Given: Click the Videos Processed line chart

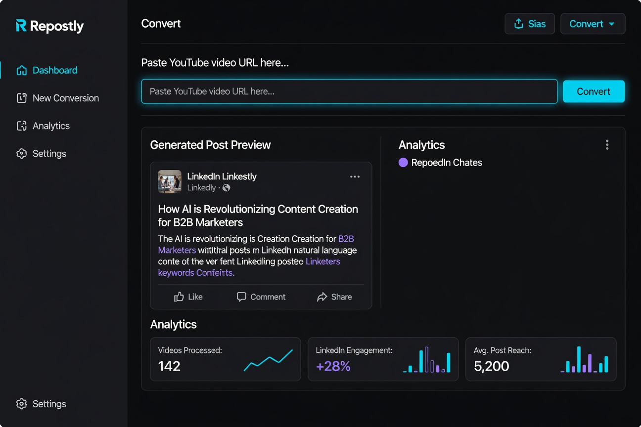Looking at the screenshot, I should coord(268,361).
